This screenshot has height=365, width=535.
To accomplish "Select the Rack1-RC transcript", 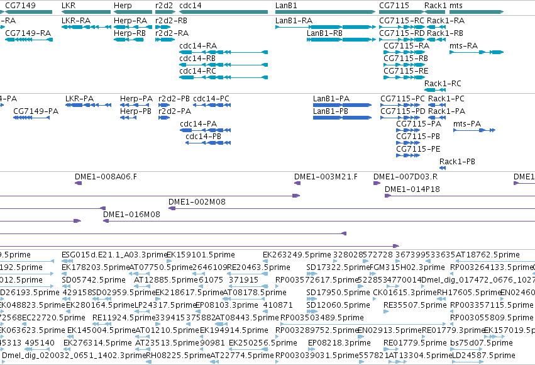I will click(435, 90).
